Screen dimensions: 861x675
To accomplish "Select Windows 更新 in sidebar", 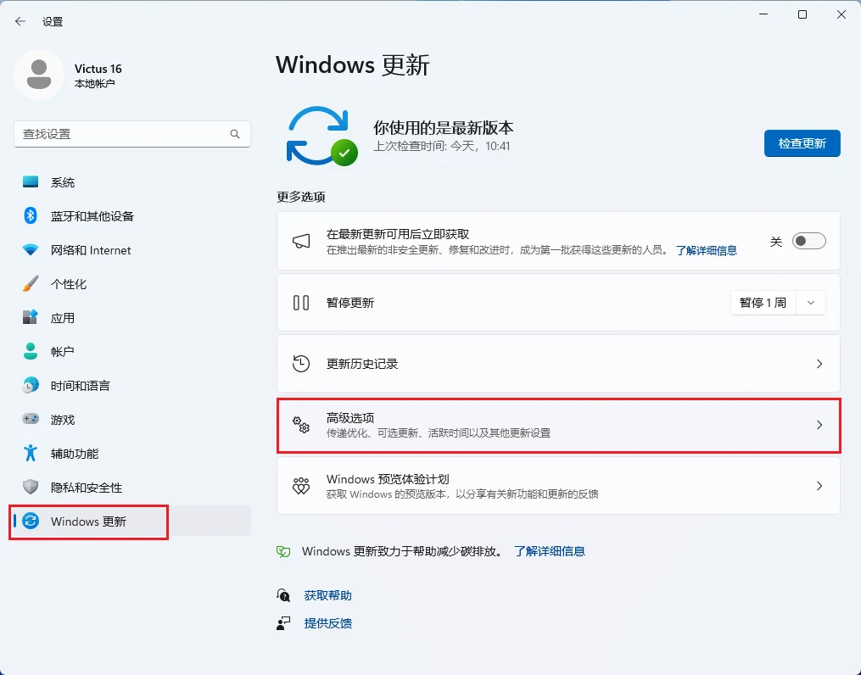I will tap(131, 521).
